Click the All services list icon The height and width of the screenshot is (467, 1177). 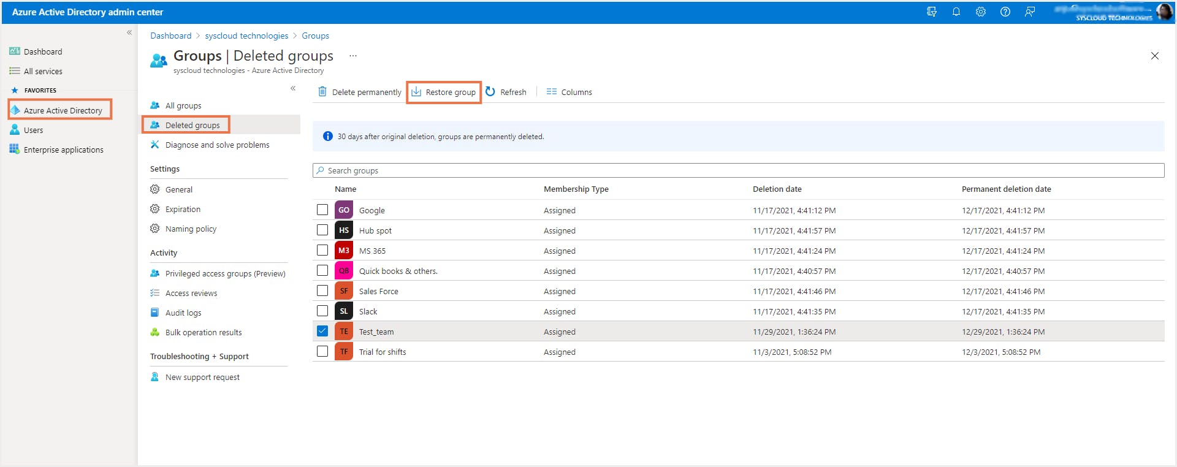15,71
